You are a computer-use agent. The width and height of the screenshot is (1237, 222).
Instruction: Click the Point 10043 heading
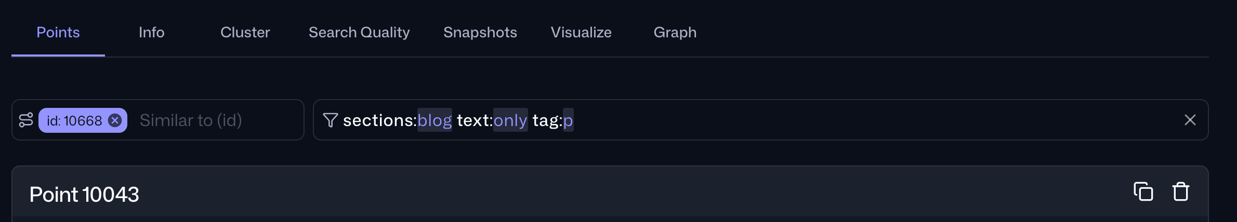pos(84,195)
